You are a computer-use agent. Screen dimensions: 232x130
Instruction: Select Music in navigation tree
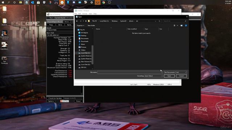coord(82,44)
